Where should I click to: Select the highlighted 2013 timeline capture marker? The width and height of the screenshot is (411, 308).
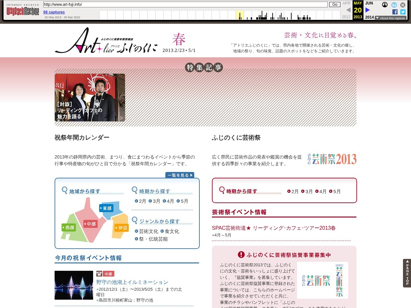[240, 15]
